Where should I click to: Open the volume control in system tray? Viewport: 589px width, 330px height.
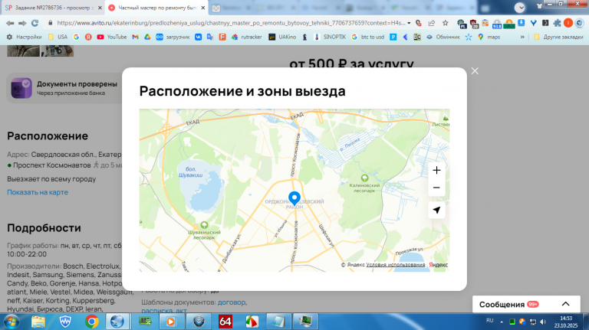(x=543, y=322)
